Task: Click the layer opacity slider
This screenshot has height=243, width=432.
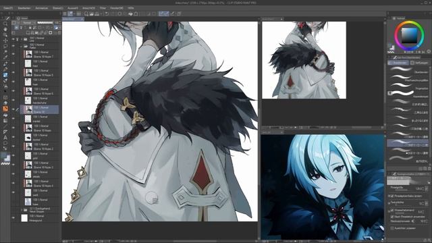Action: [x=45, y=22]
